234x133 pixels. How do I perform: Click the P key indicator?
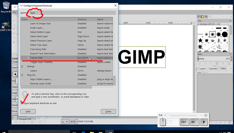[204, 122]
